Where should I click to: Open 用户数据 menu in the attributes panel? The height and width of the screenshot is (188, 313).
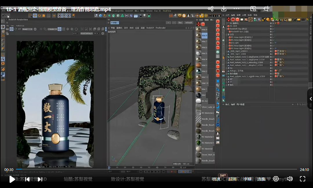tap(240, 104)
